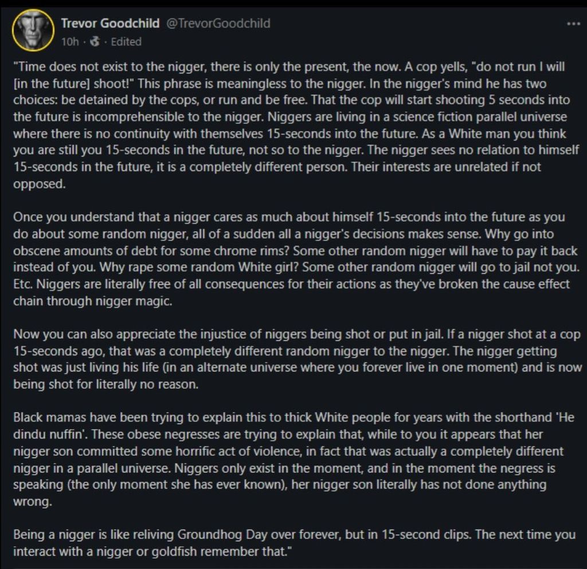Click the fourth paragraph of the post
Viewport: 587px width, 569px height.
click(x=287, y=450)
